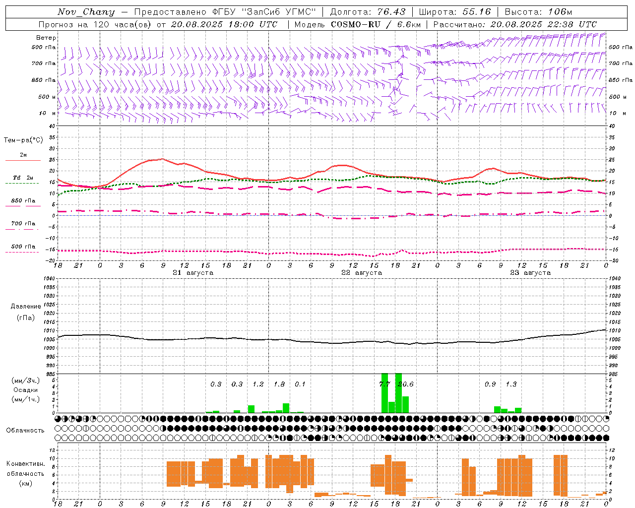Click the 'Давление' pressure panel label

(26, 307)
